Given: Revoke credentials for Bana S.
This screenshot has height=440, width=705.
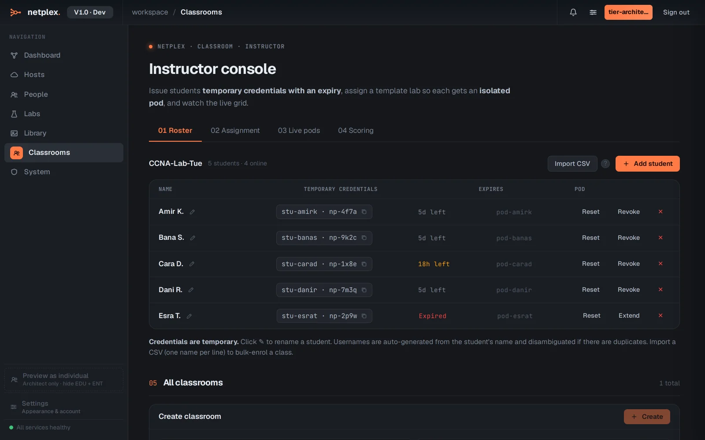Looking at the screenshot, I should [628, 238].
